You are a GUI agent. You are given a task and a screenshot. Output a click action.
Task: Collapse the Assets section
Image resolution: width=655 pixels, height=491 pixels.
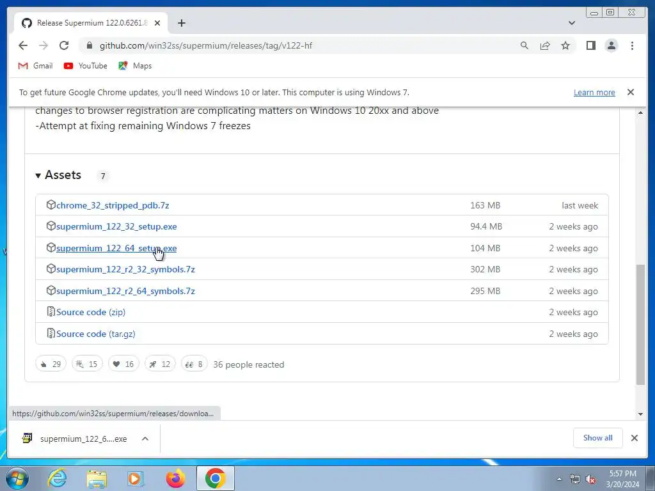[58, 175]
